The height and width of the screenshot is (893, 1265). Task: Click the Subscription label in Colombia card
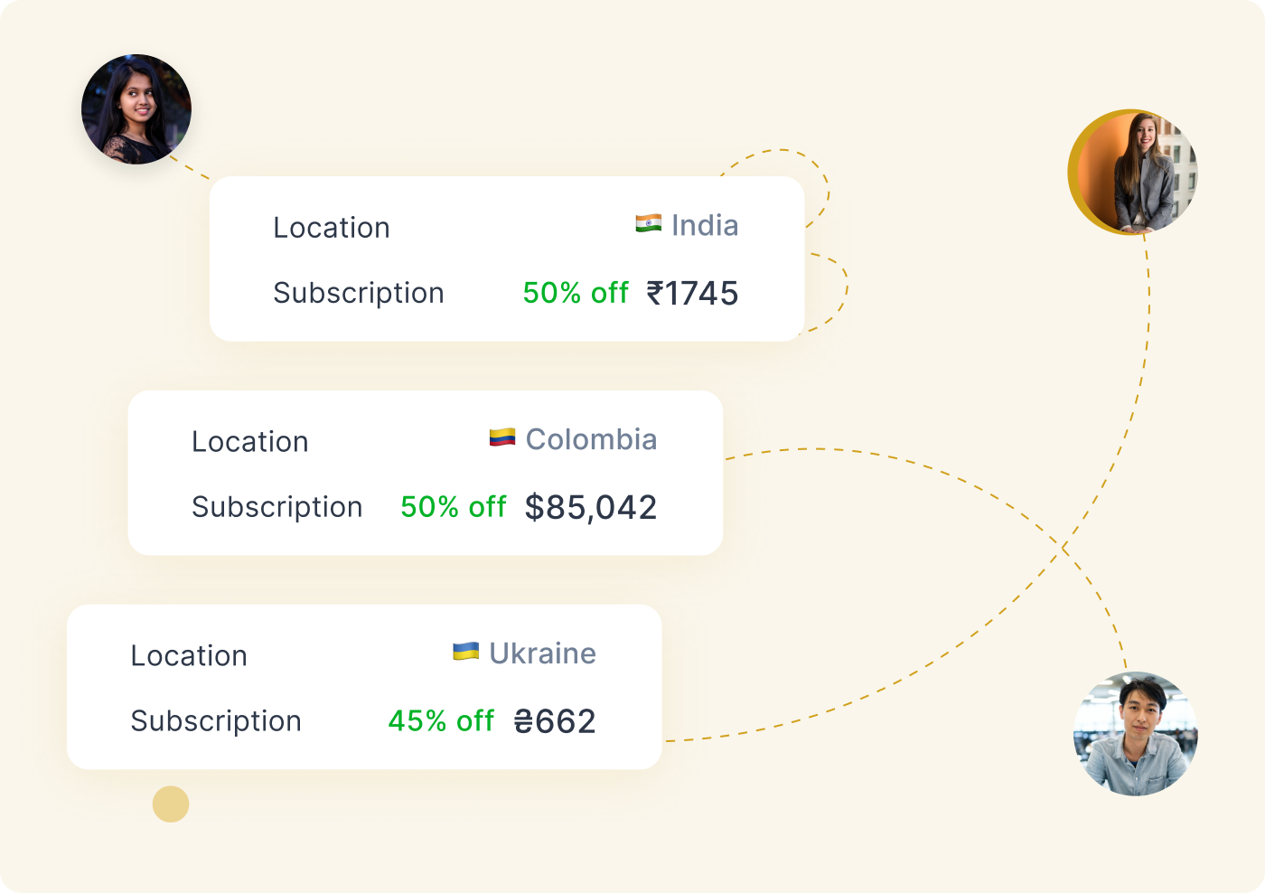click(277, 507)
